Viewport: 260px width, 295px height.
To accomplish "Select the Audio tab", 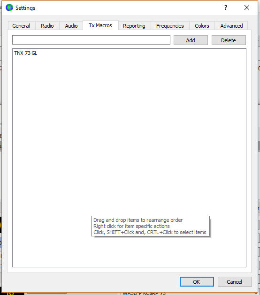I will click(x=71, y=26).
